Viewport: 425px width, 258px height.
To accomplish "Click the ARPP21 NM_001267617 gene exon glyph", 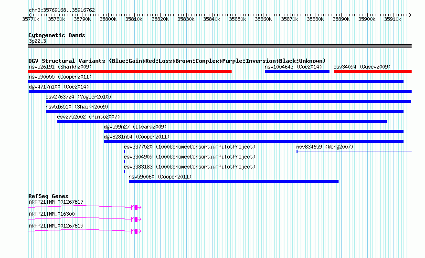I will pos(136,208).
